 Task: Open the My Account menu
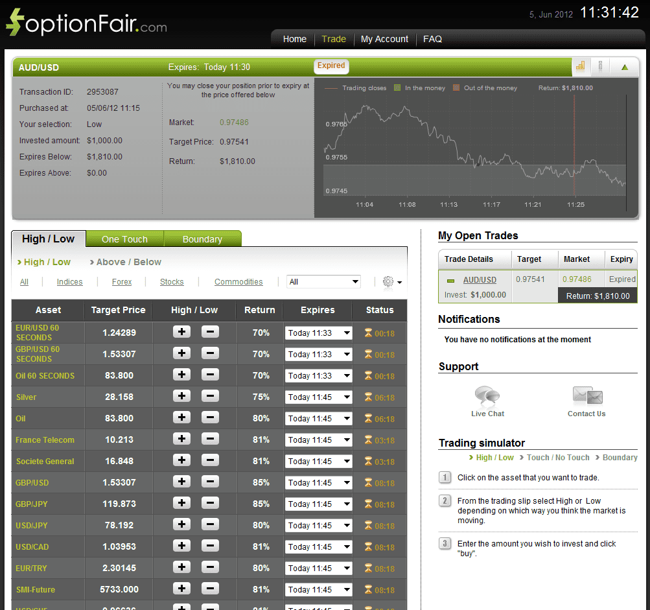coord(384,39)
